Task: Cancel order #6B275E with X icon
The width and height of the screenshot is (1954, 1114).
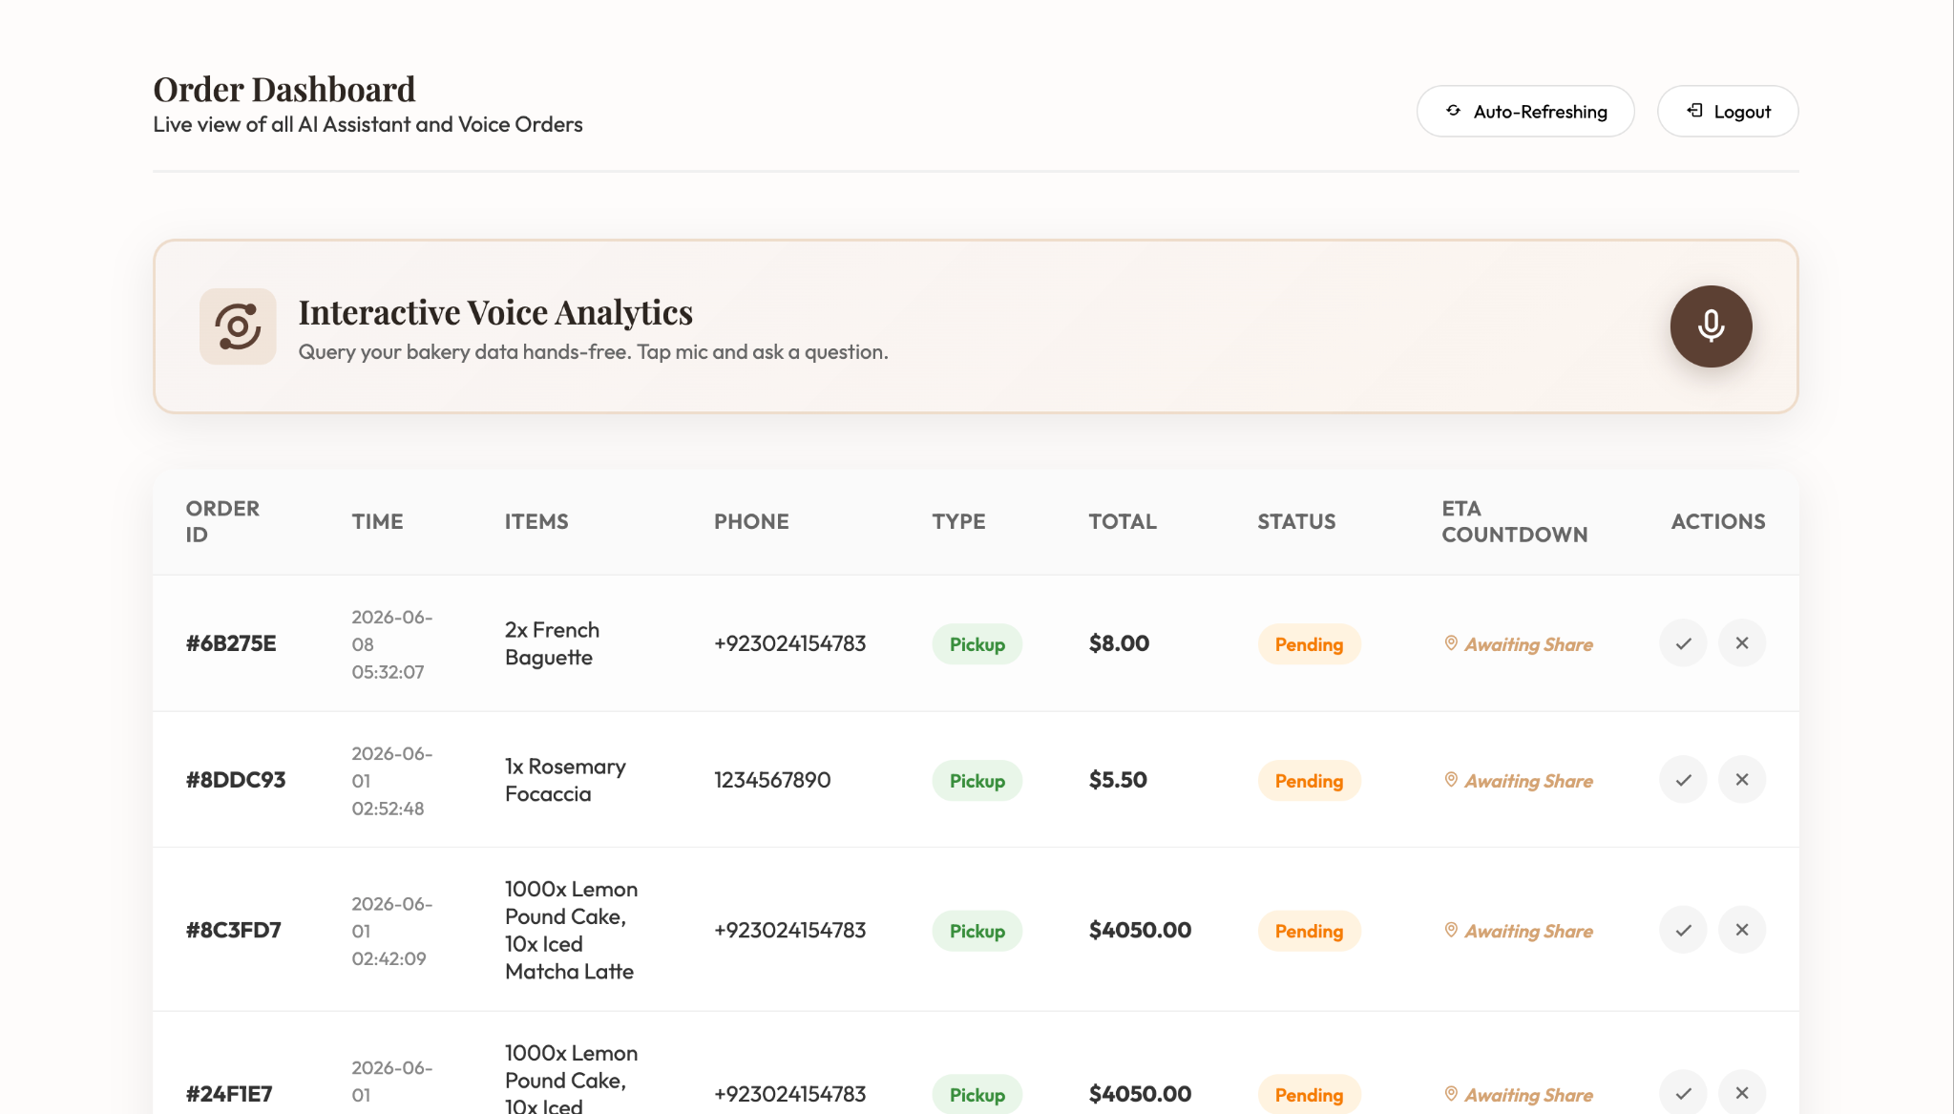Action: click(x=1742, y=643)
